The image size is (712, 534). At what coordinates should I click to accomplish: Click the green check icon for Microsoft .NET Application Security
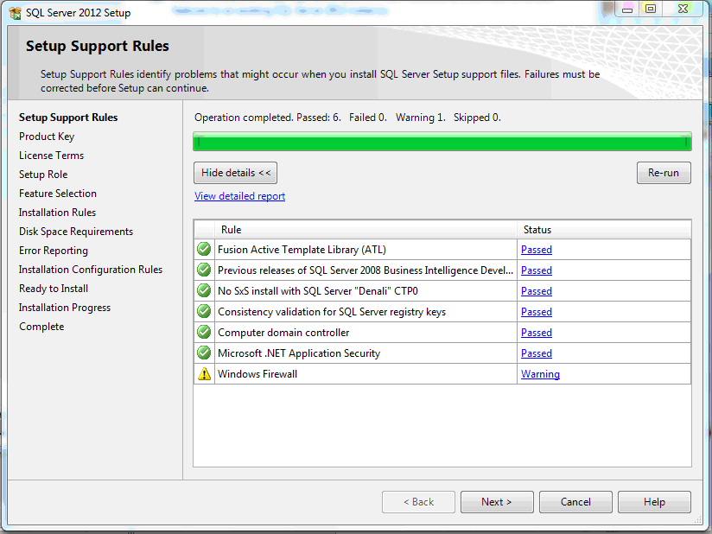[x=204, y=353]
